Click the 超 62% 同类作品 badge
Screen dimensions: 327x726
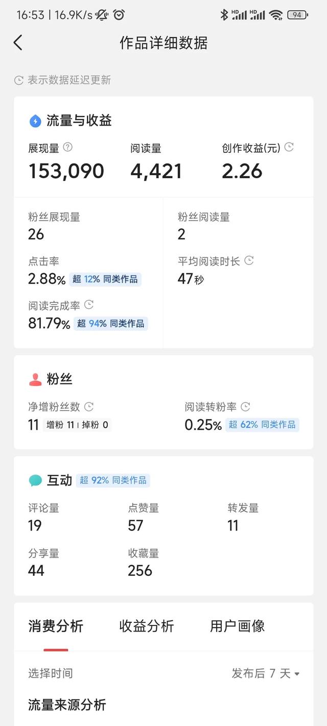point(263,424)
